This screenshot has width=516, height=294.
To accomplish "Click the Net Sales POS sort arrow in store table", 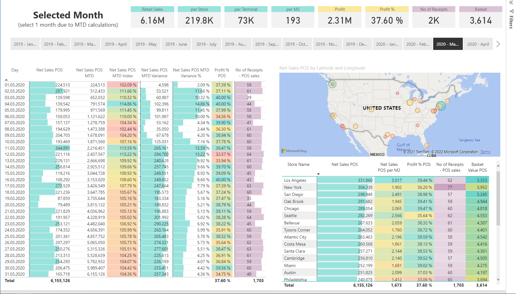I will [x=318, y=174].
